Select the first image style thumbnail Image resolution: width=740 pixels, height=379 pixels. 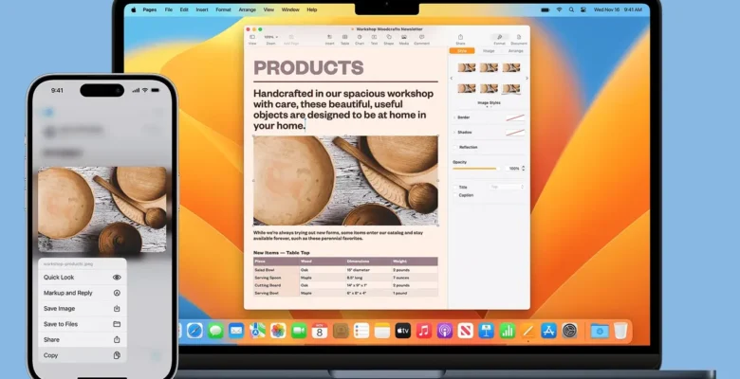[466, 68]
